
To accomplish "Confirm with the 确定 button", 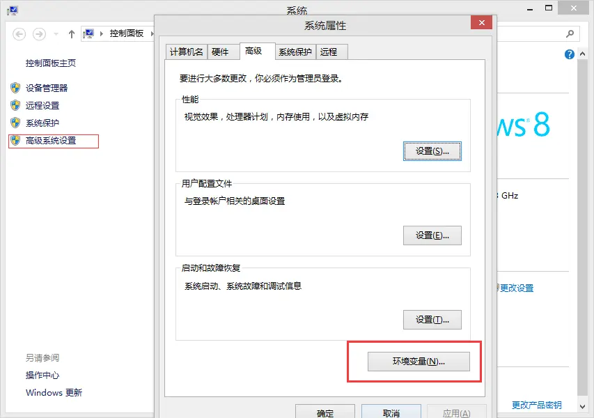I will click(325, 412).
